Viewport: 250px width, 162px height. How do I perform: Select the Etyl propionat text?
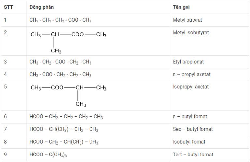(x=188, y=62)
